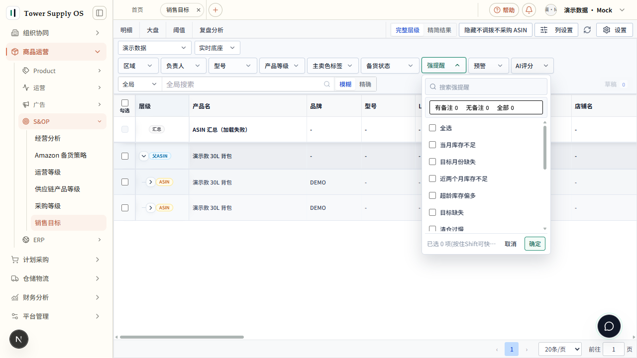637x358 pixels.
Task: Switch to the 复盘分析 tab
Action: point(212,30)
